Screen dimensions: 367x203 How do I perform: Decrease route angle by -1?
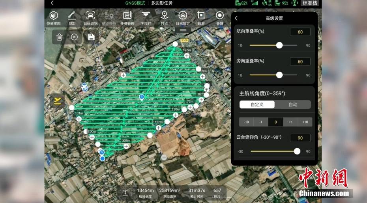click(x=261, y=122)
